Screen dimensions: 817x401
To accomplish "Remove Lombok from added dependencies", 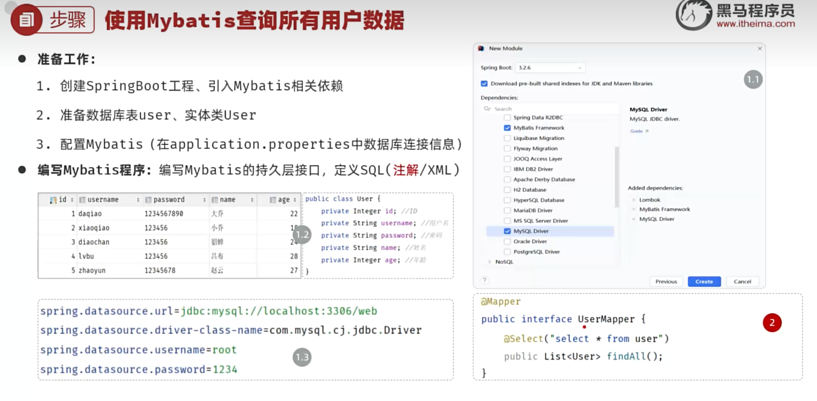I will pos(633,200).
